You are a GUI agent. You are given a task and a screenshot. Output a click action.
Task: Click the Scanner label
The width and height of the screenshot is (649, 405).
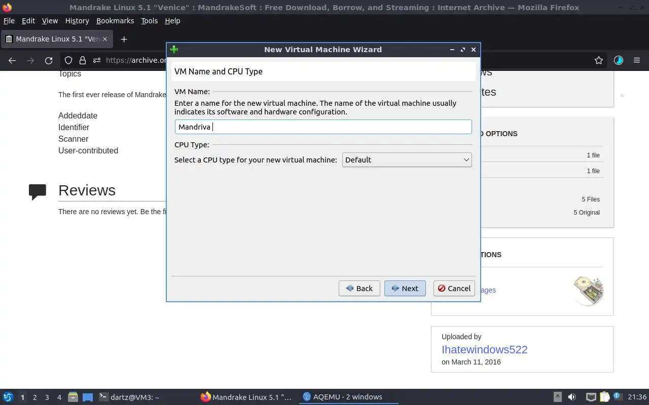(73, 139)
